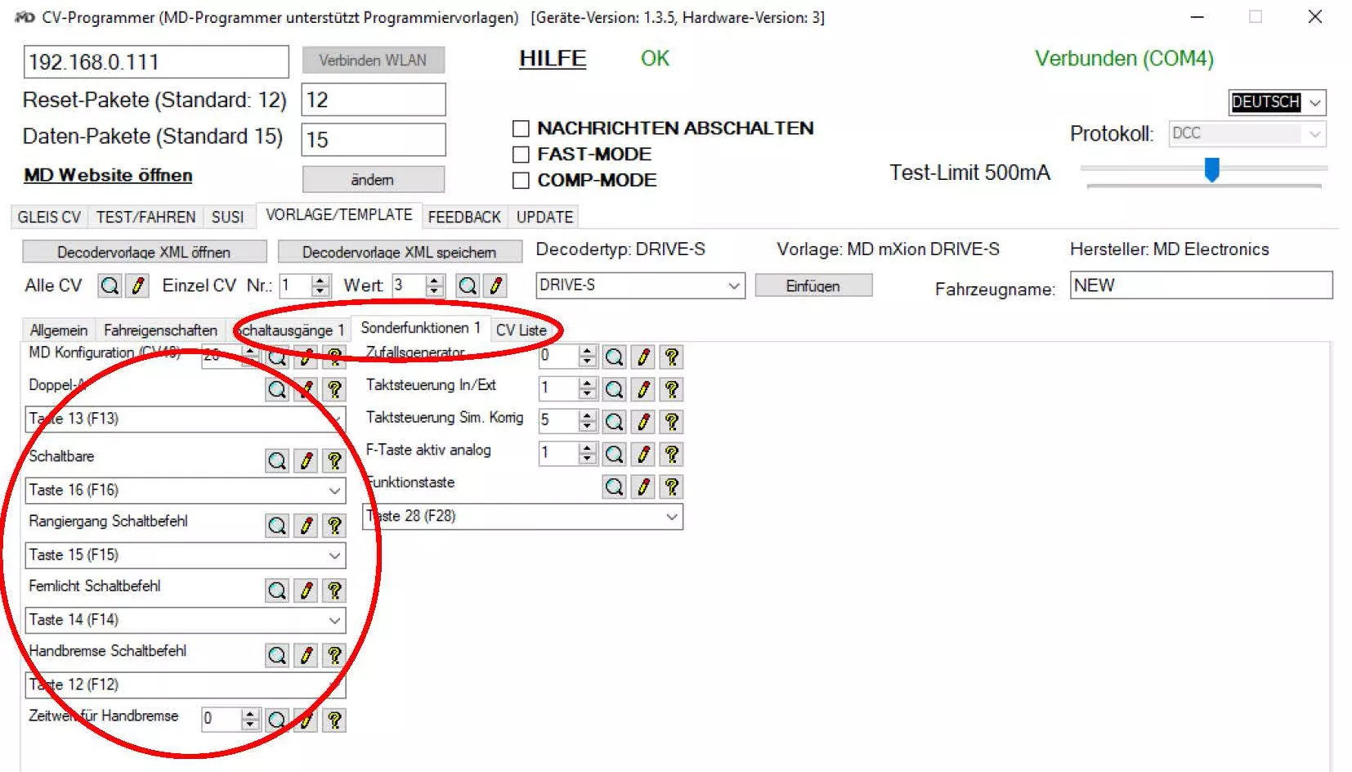
Task: Click the help question icon for F-Taste aktiv analog
Action: 672,455
